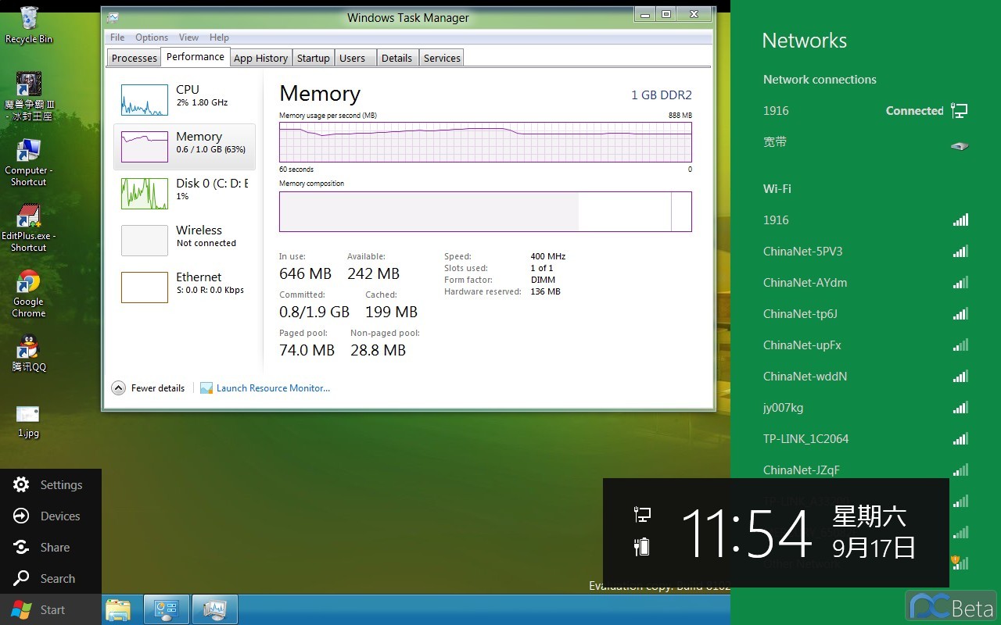Select jy007kg Wi-Fi network

(x=866, y=408)
